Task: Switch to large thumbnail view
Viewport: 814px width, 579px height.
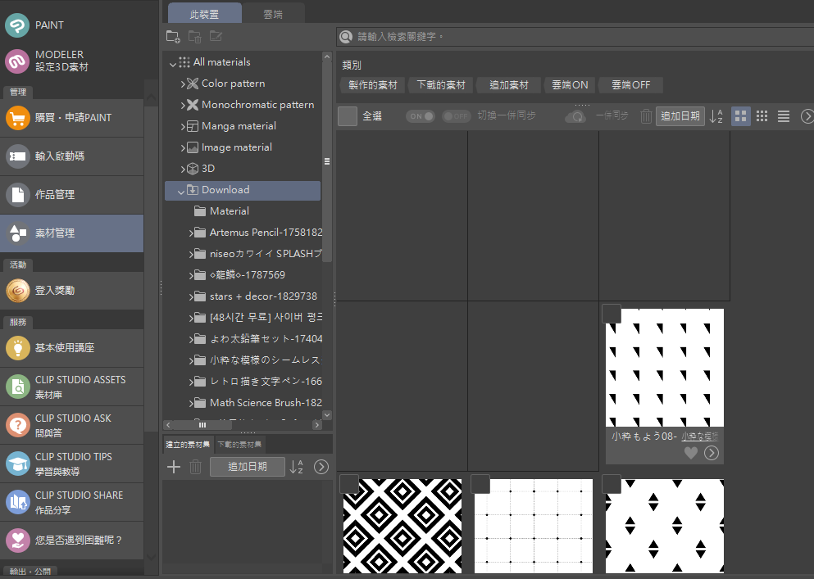Action: (741, 116)
